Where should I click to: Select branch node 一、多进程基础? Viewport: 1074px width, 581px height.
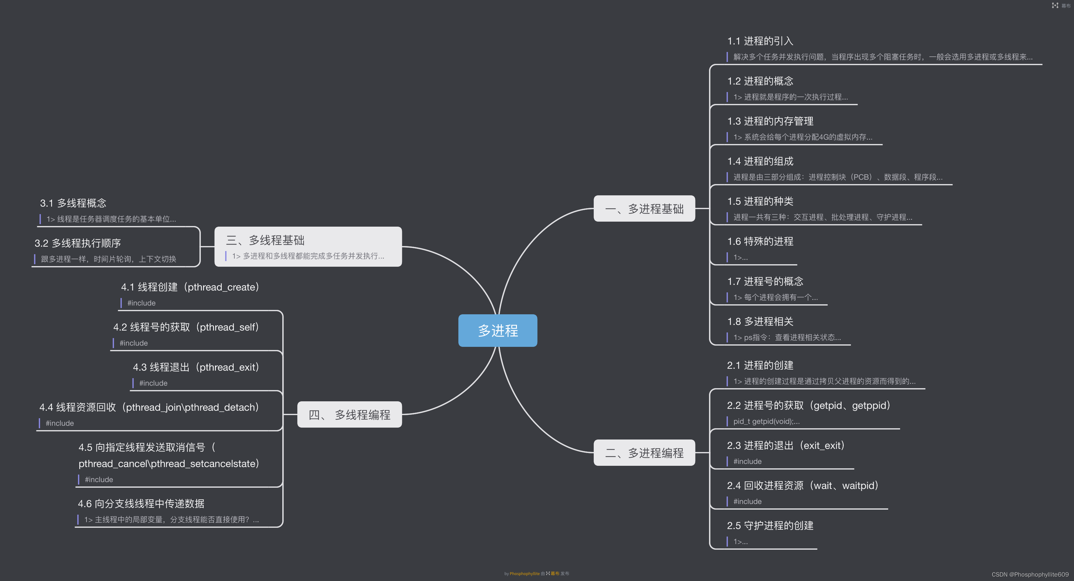pyautogui.click(x=644, y=209)
